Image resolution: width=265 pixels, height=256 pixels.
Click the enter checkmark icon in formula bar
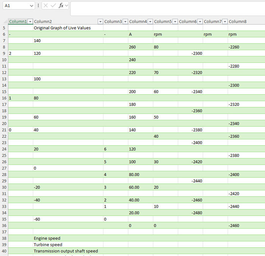pos(53,6)
